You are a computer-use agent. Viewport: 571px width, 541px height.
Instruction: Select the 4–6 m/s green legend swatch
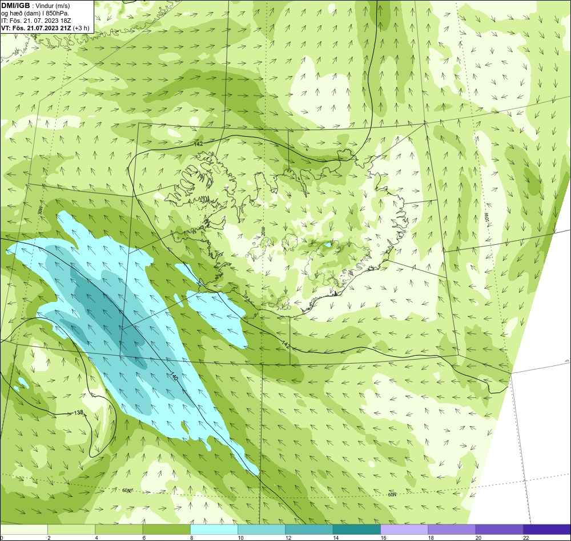coord(119,530)
